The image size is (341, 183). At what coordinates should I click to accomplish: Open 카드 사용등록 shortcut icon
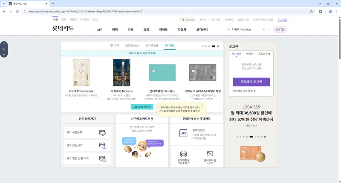click(x=102, y=133)
